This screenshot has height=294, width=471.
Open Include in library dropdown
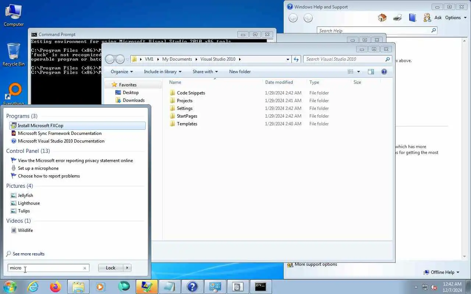tap(163, 72)
